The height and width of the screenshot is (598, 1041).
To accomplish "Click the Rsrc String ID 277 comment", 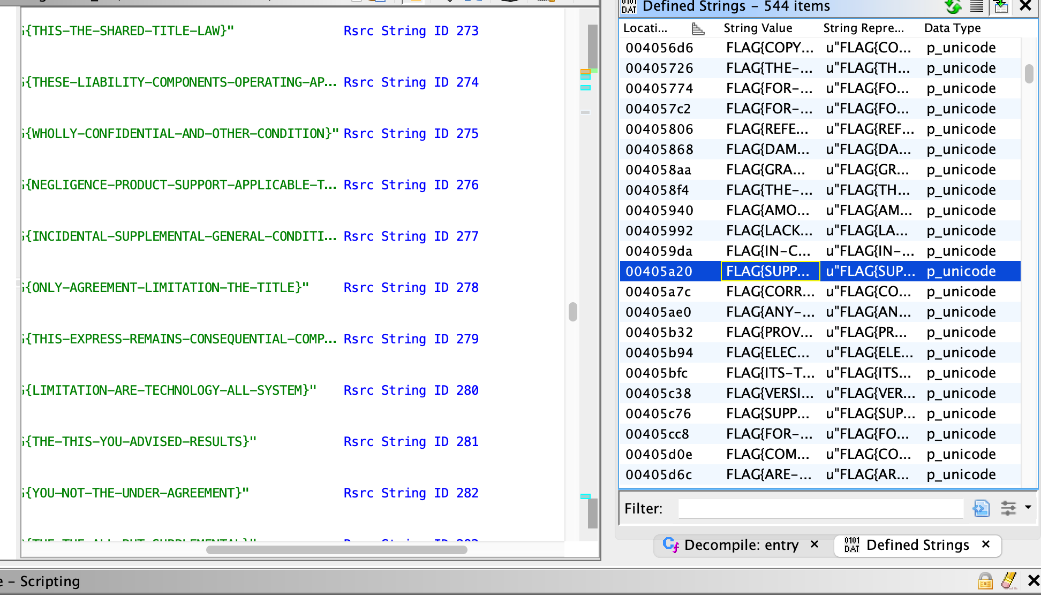I will pyautogui.click(x=411, y=236).
